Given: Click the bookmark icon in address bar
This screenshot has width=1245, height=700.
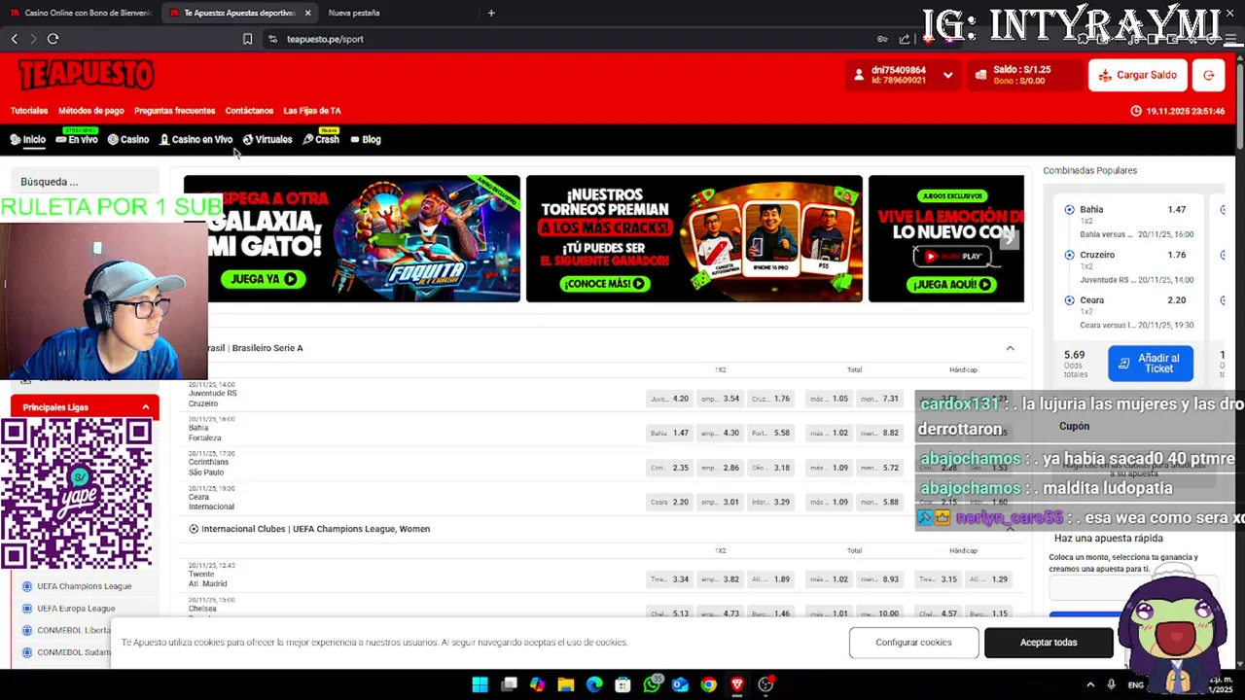Looking at the screenshot, I should pos(247,39).
